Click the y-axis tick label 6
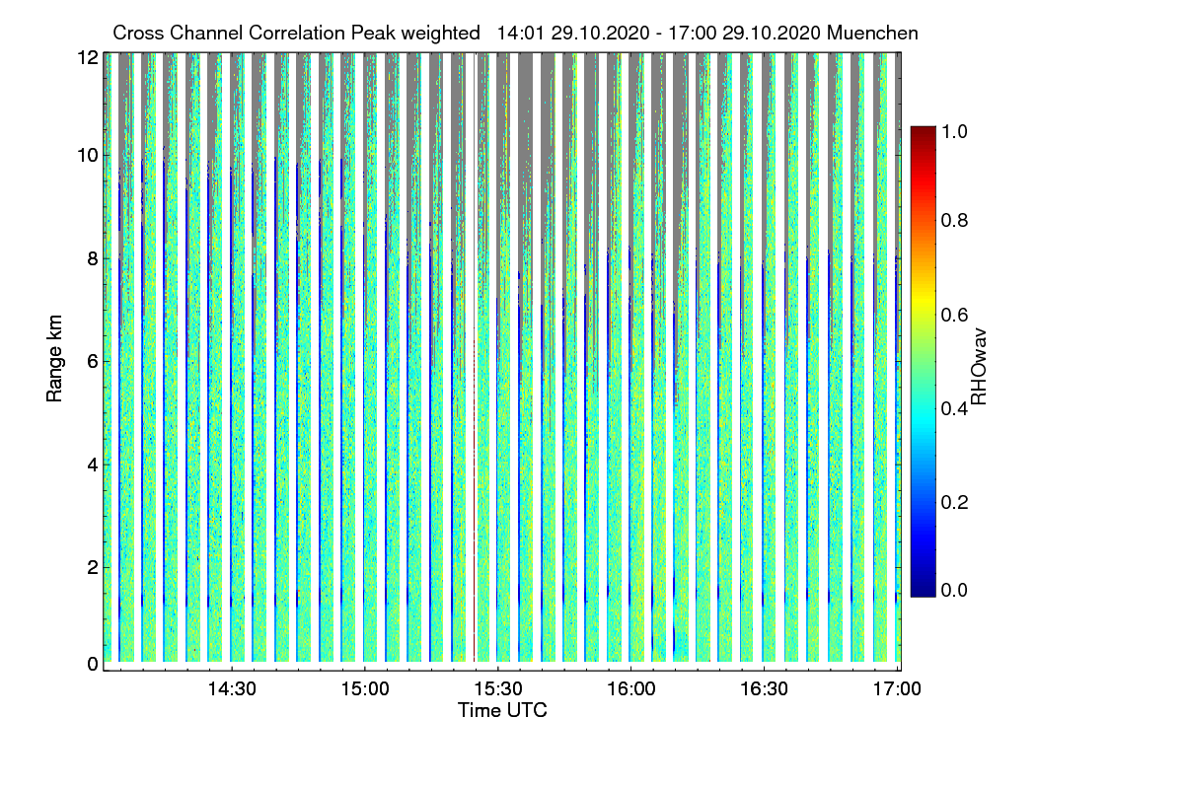 [93, 362]
